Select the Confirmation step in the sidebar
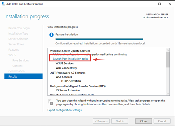Viewport: 175px width, 126px height. pos(16,71)
